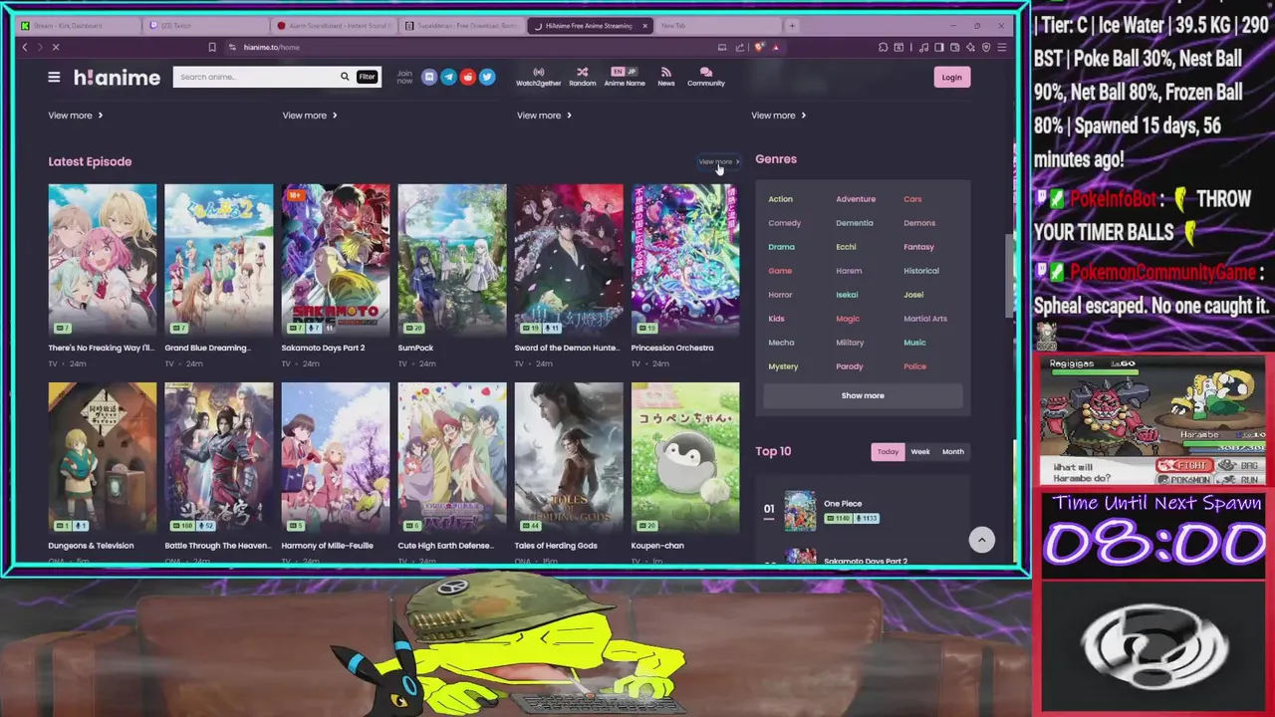This screenshot has height=717, width=1275.
Task: Open One Piece in Top 10
Action: click(x=843, y=504)
